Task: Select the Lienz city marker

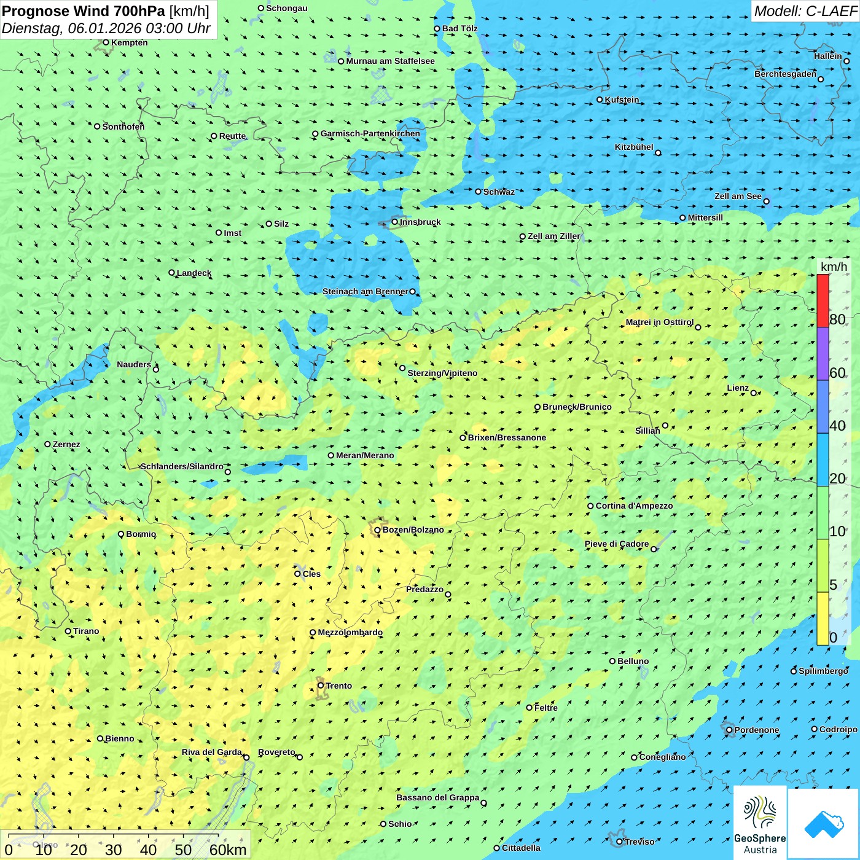Action: 754,393
